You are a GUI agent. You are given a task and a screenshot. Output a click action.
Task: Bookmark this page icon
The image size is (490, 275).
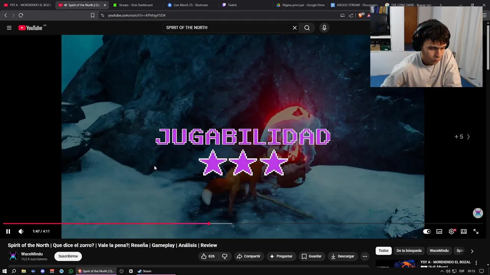point(92,15)
